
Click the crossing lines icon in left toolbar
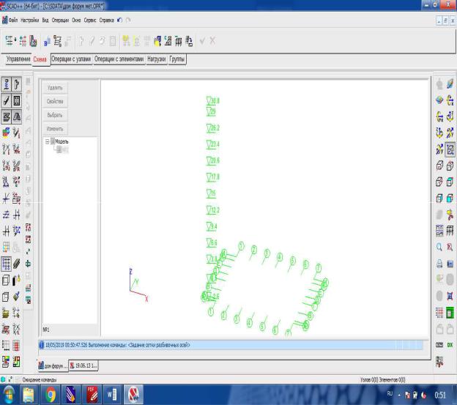pos(6,198)
